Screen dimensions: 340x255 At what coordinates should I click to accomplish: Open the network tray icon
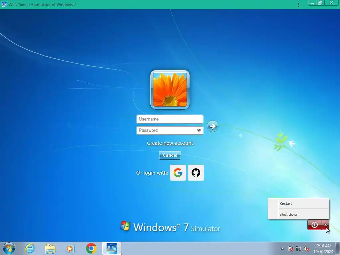(298, 249)
